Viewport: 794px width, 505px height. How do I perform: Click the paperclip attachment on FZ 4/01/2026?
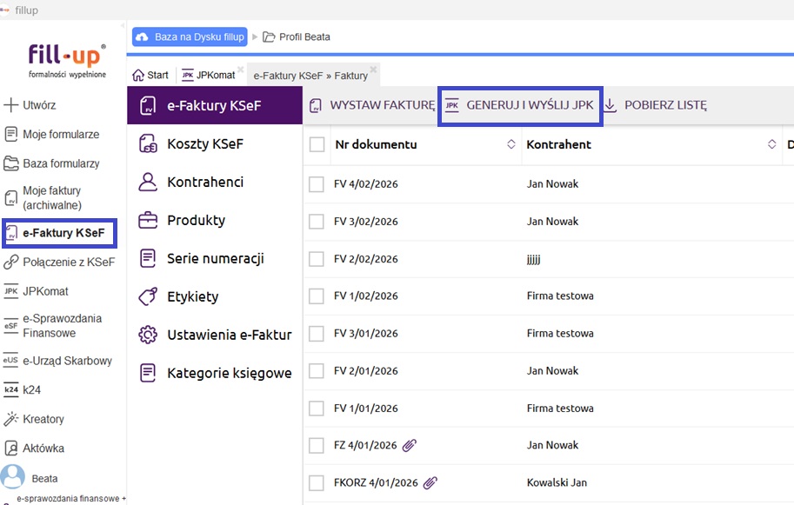point(410,446)
